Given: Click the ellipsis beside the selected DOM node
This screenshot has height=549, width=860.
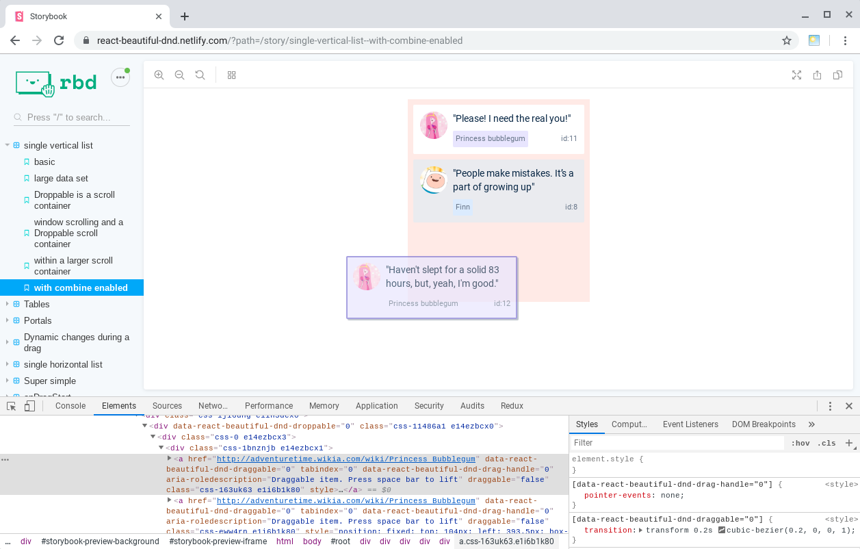Looking at the screenshot, I should click(x=5, y=459).
